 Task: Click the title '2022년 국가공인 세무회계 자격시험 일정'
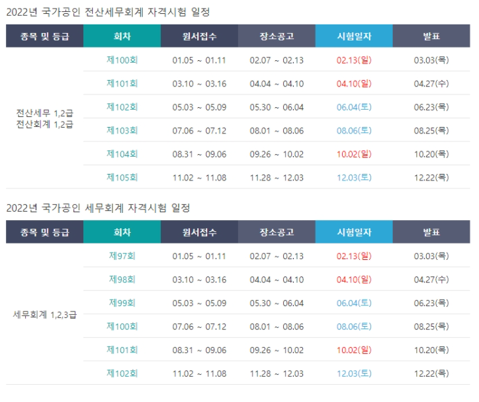coord(99,208)
